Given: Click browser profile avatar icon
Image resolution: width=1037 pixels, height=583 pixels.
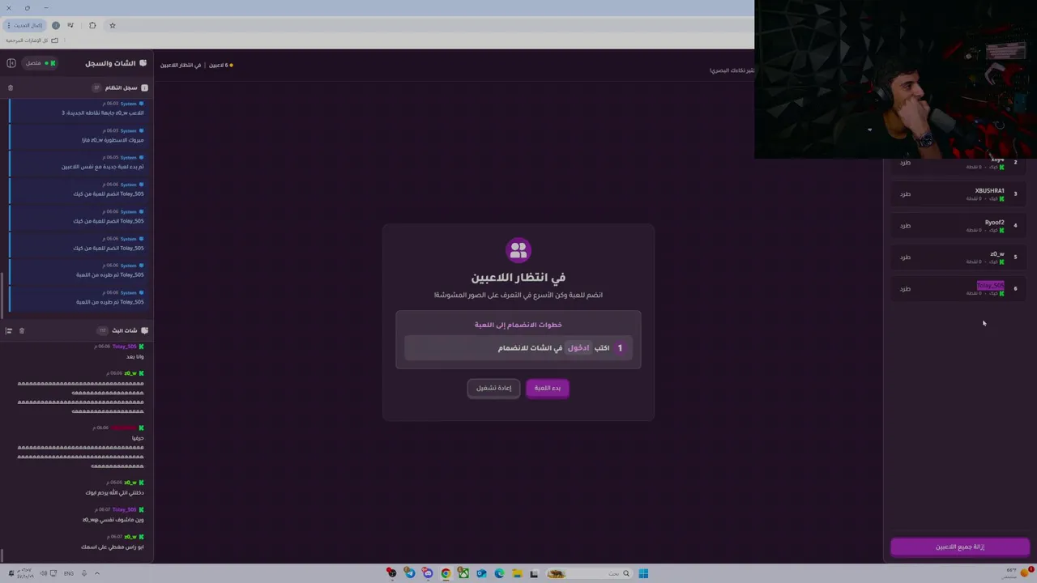Looking at the screenshot, I should coord(56,25).
